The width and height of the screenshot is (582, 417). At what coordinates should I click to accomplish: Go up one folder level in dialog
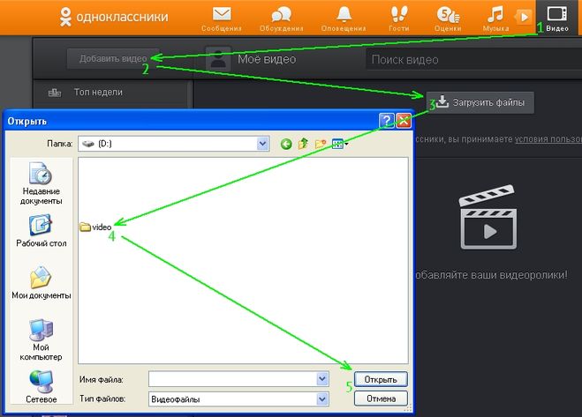point(303,143)
